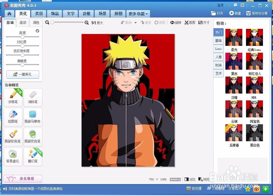Click 登录 to log in

click(220, 5)
